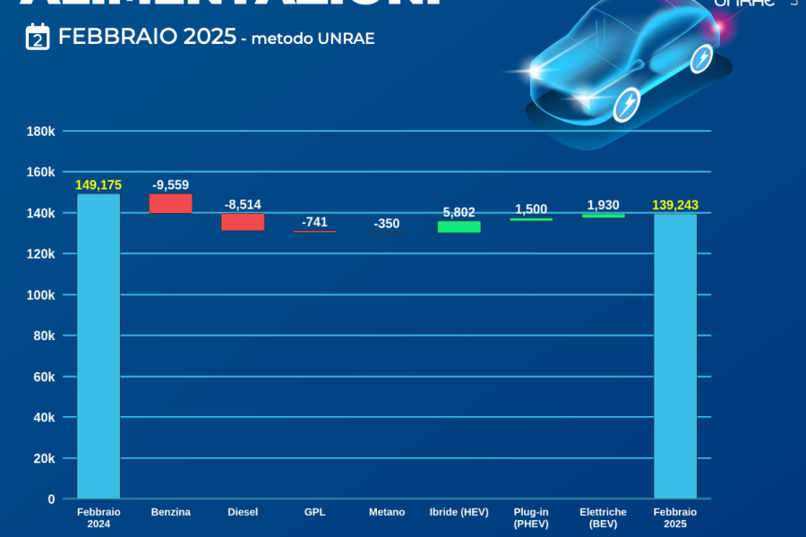Click the yellow 149,175 value label
The width and height of the screenshot is (806, 537).
click(99, 185)
